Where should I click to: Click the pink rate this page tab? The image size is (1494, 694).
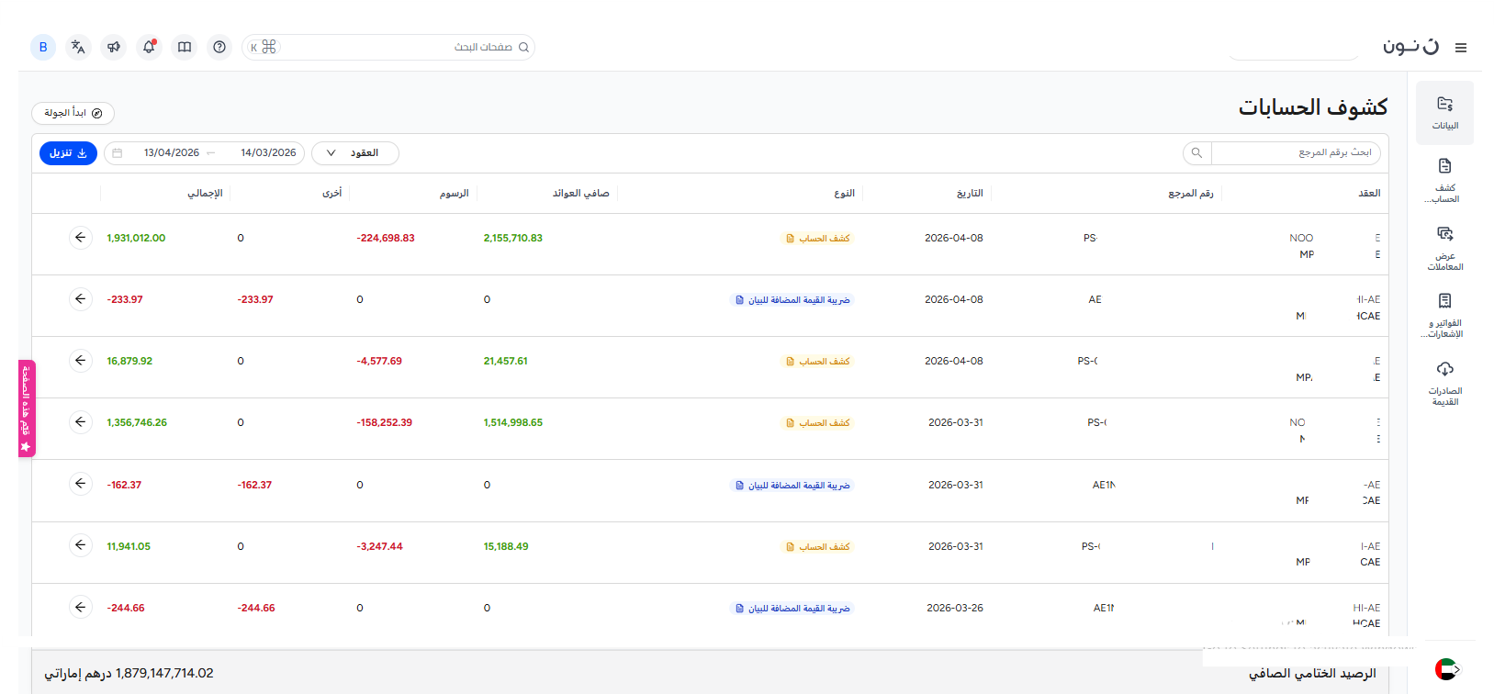click(27, 408)
